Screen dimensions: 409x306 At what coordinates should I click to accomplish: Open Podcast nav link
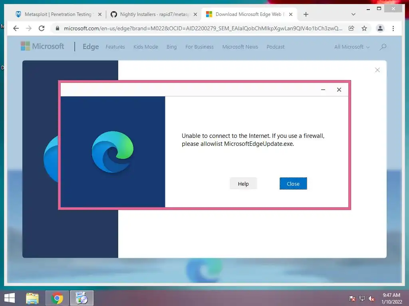coord(275,47)
